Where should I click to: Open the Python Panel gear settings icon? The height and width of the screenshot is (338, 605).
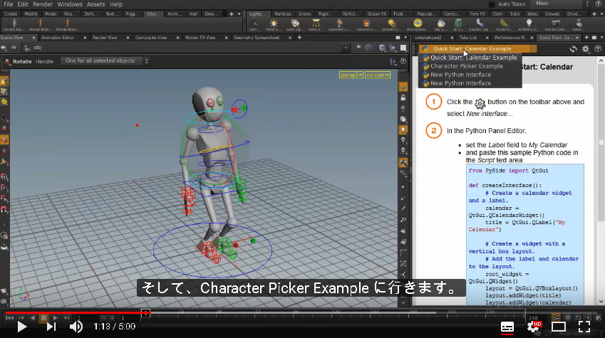pos(586,49)
